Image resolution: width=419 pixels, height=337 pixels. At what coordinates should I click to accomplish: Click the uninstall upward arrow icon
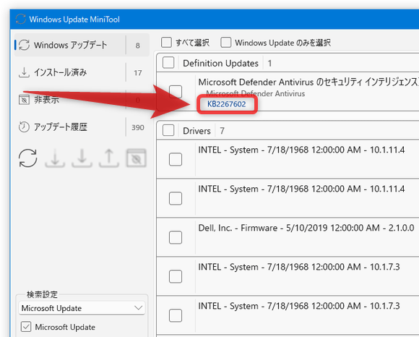(109, 158)
